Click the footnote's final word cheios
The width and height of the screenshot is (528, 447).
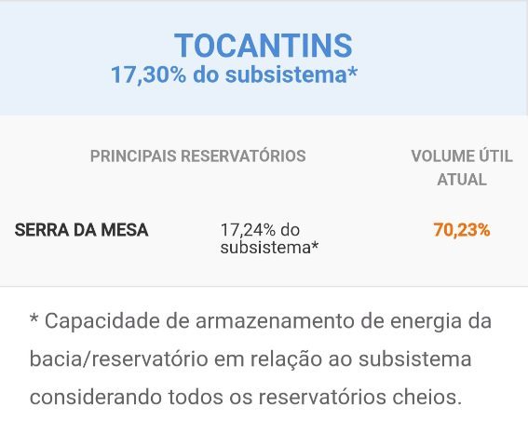427,397
